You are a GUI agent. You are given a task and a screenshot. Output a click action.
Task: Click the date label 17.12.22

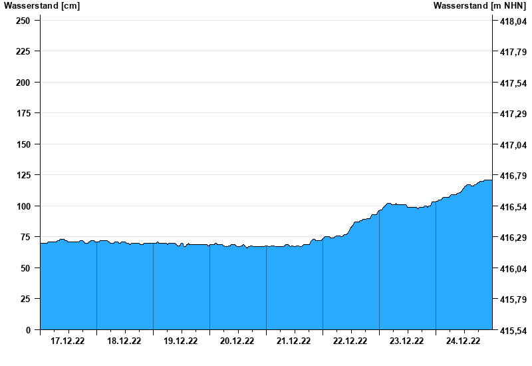pyautogui.click(x=68, y=341)
